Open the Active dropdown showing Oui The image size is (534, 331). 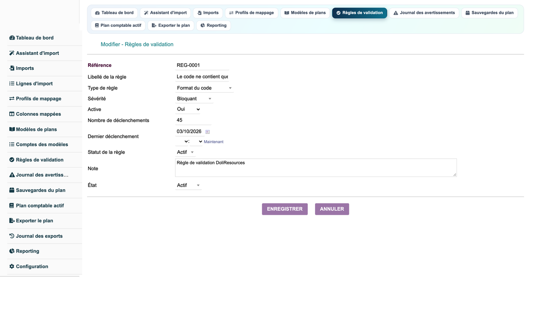[x=188, y=109]
